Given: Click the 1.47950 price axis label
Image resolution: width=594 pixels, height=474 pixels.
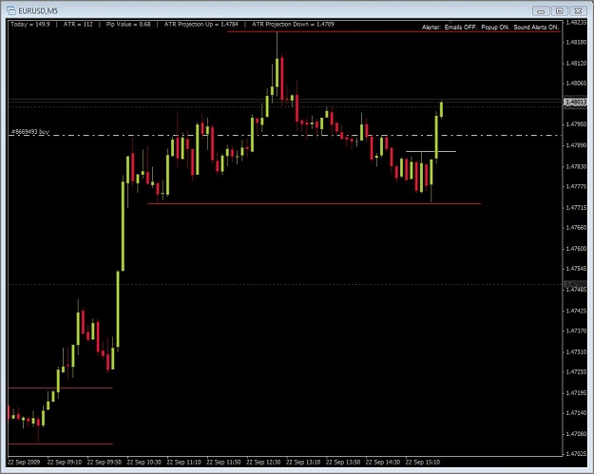Looking at the screenshot, I should click(576, 124).
